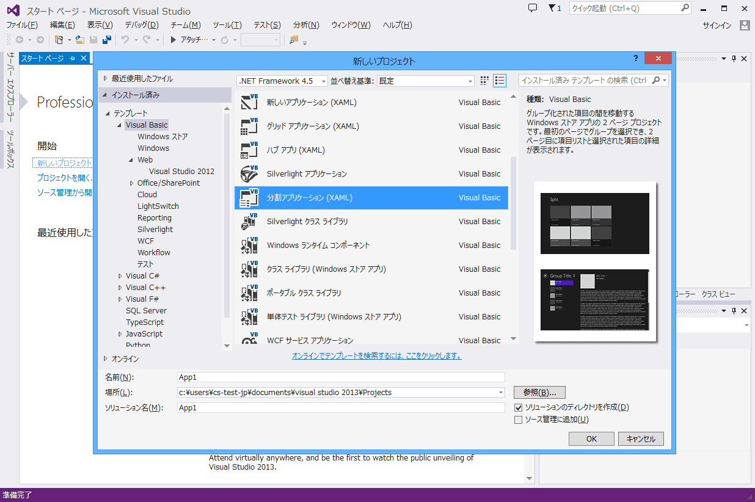Open the feedback speech bubble icon
The height and width of the screenshot is (502, 755).
[533, 8]
